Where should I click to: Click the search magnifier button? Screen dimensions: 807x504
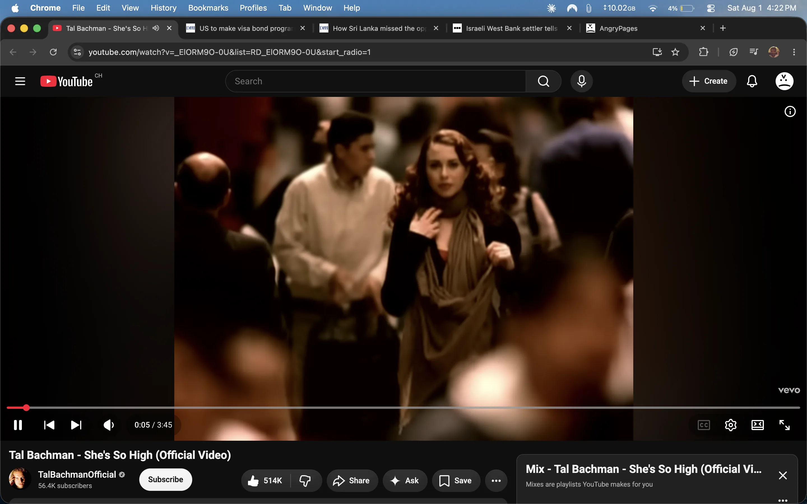[544, 81]
